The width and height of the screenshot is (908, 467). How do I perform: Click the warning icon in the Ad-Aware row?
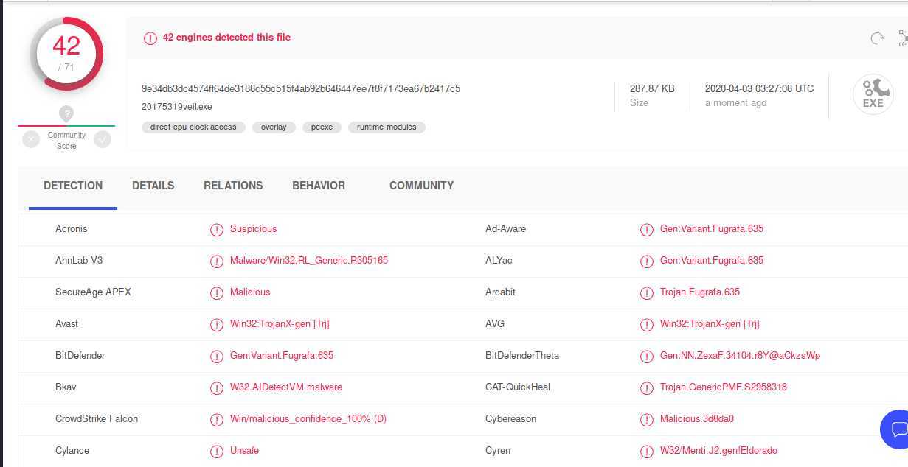coord(647,230)
